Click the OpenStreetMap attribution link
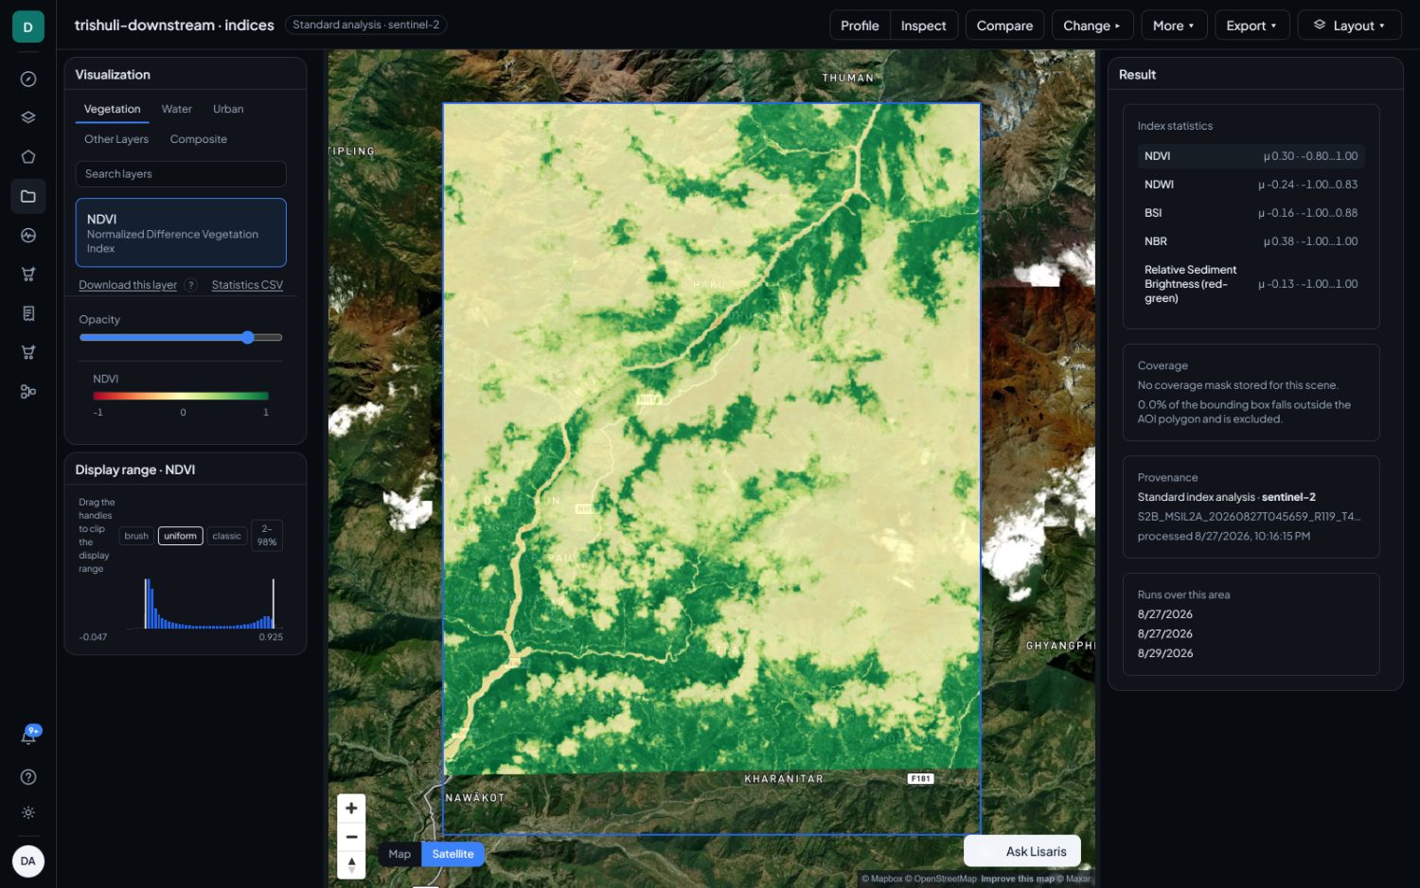Image resolution: width=1420 pixels, height=888 pixels. coord(941,879)
